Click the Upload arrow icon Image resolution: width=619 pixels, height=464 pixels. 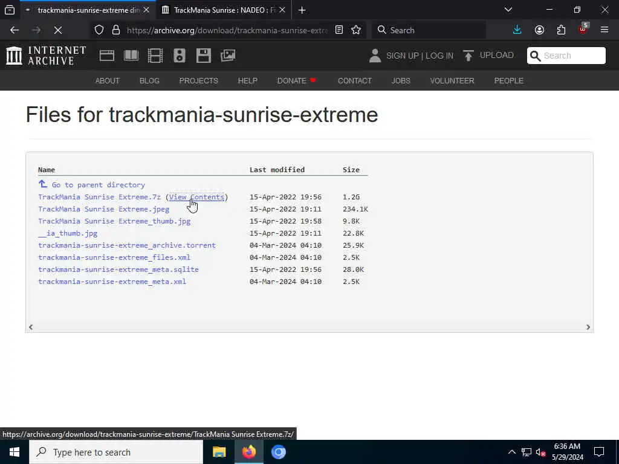tap(468, 56)
